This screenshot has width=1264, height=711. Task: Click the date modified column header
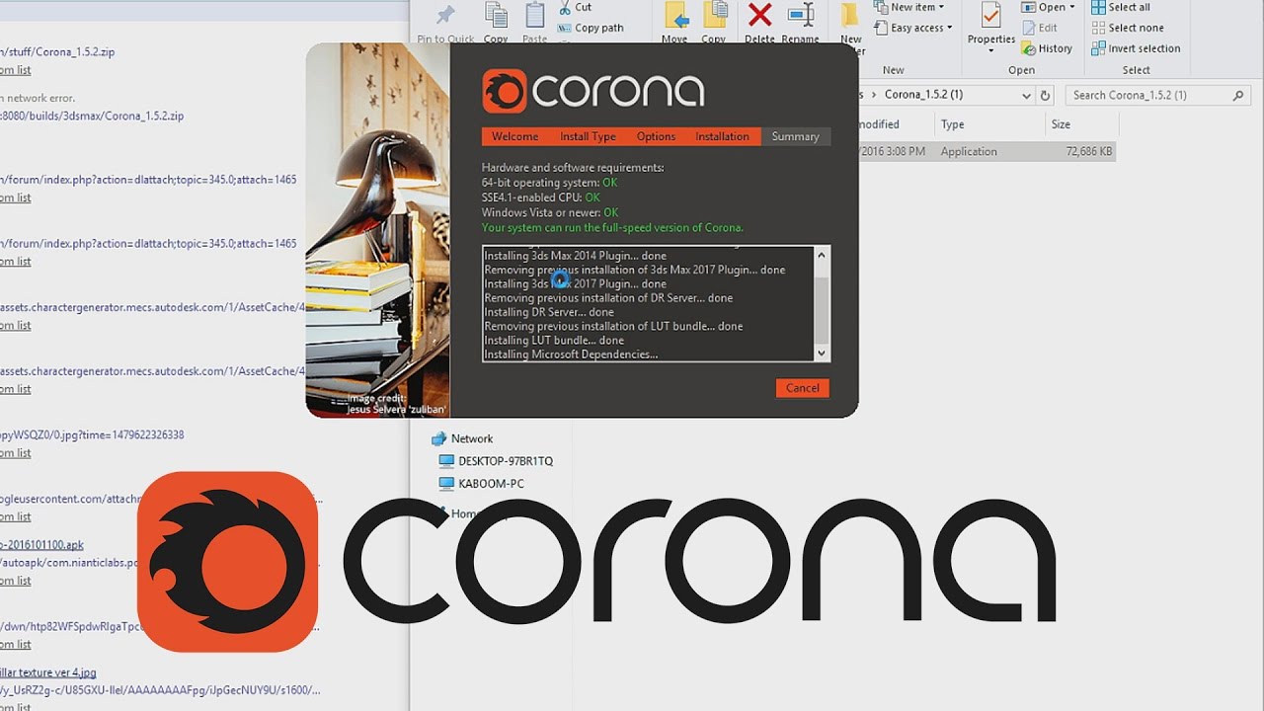(879, 124)
